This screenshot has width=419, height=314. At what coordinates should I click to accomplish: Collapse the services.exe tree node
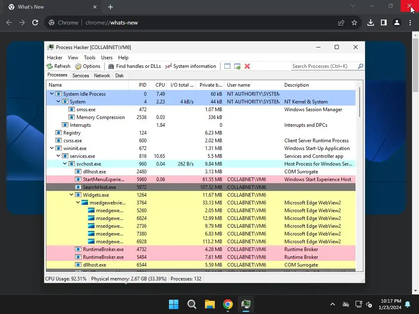[x=58, y=156]
